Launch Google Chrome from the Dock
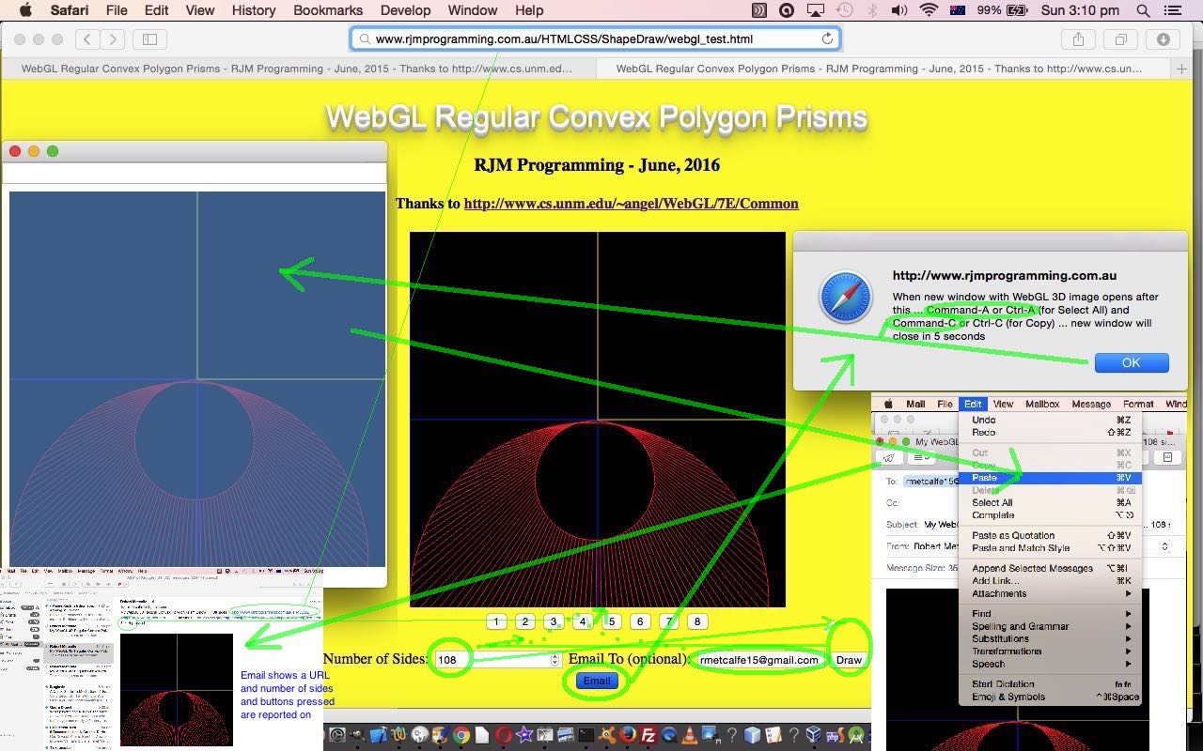The image size is (1203, 751). click(x=461, y=736)
